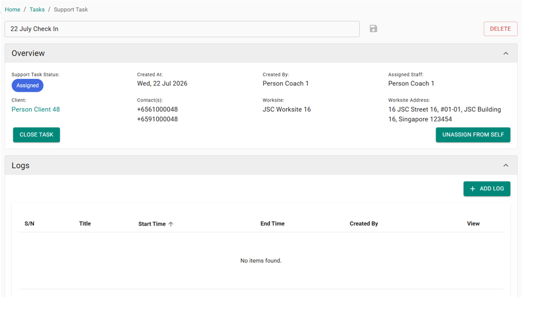
Task: Unassign from self button
Action: (x=473, y=135)
